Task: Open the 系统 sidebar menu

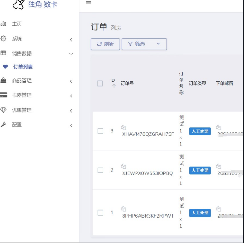Action: click(x=17, y=38)
